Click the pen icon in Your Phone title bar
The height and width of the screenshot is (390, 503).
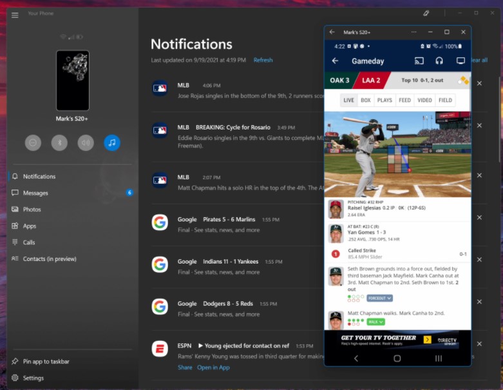[426, 13]
